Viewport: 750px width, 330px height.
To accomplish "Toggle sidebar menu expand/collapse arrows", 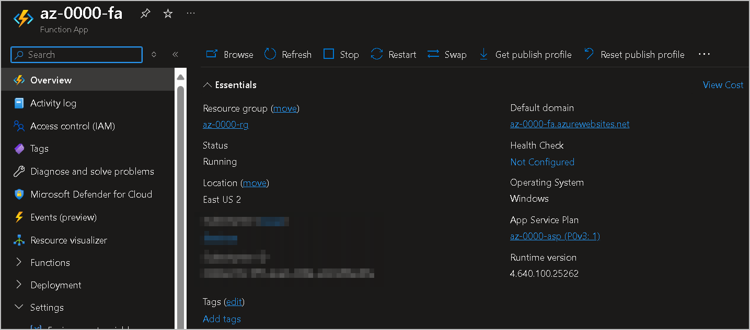I will pyautogui.click(x=154, y=55).
